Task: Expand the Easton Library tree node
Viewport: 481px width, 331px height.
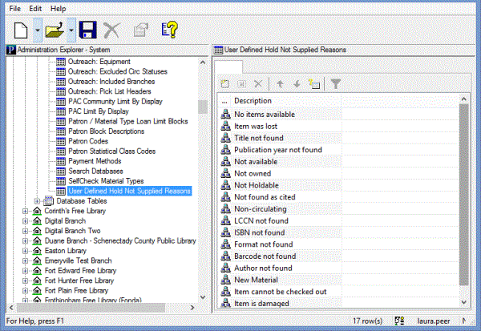Action: click(x=26, y=250)
